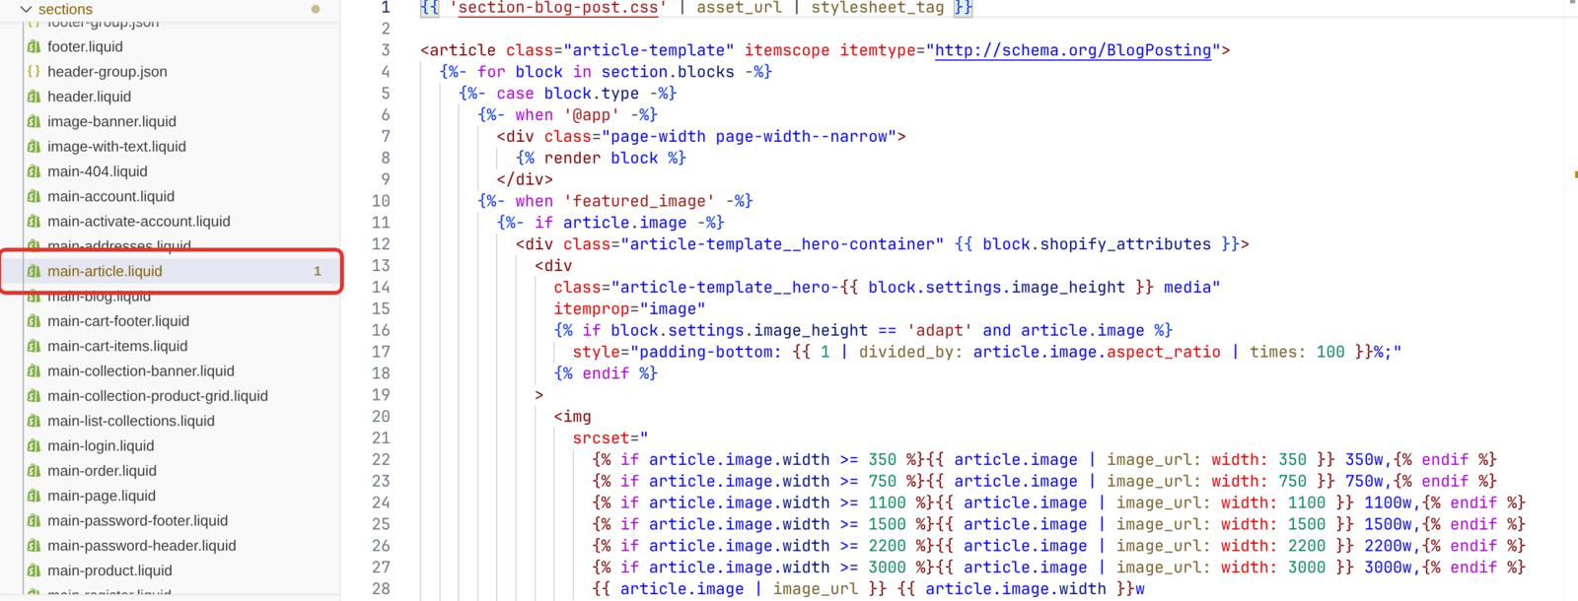
Task: Open main-account.liquid file
Action: tap(110, 196)
